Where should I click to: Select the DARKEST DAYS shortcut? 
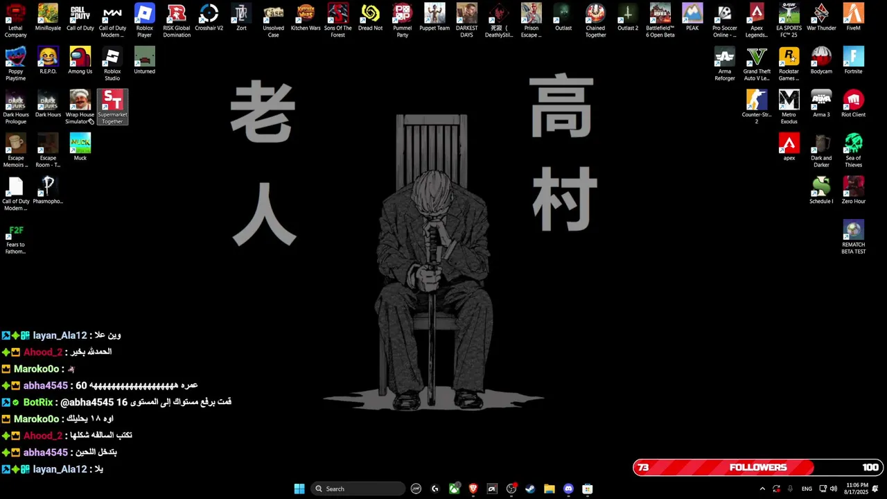click(466, 21)
